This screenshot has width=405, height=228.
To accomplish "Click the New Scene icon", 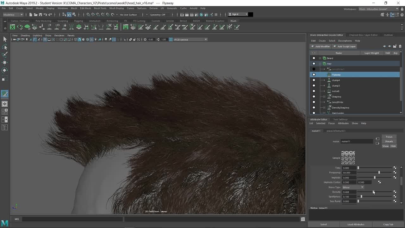I will pos(30,15).
